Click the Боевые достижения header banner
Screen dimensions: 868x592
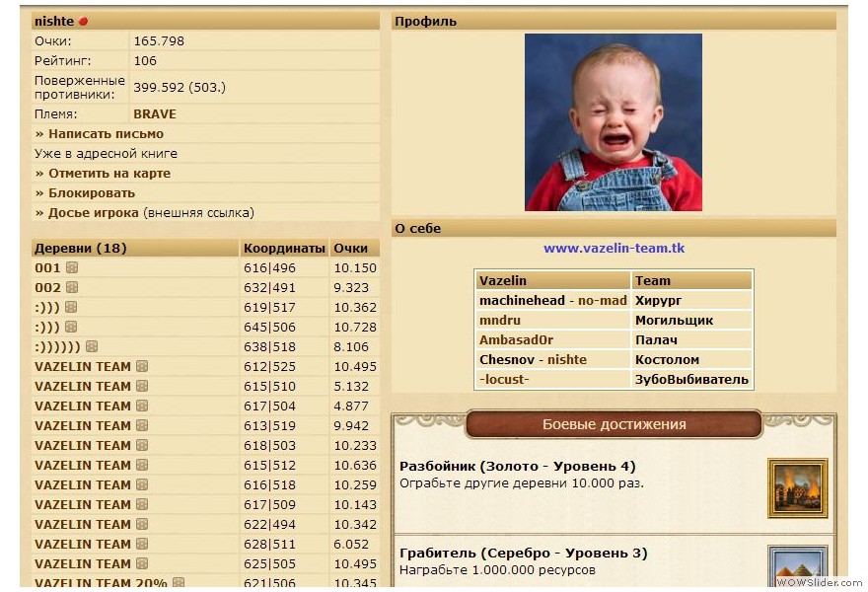[614, 425]
